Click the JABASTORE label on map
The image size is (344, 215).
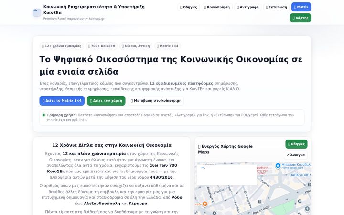(x=300, y=175)
